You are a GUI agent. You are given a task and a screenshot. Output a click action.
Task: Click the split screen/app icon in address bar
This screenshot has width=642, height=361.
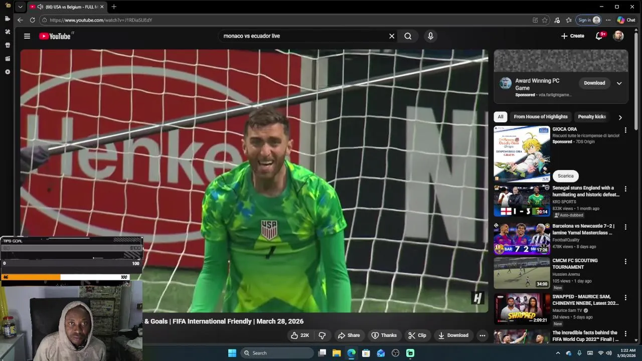point(535,20)
